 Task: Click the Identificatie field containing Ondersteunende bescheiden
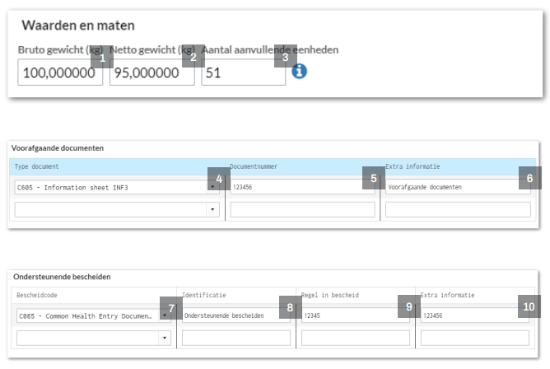[236, 315]
